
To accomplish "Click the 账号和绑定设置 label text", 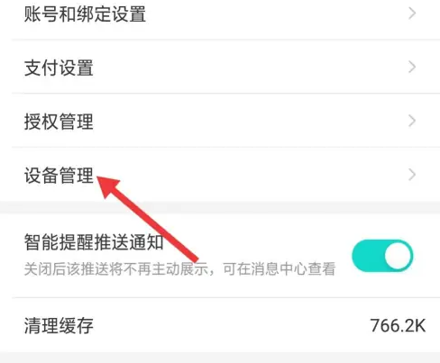I will coord(85,14).
